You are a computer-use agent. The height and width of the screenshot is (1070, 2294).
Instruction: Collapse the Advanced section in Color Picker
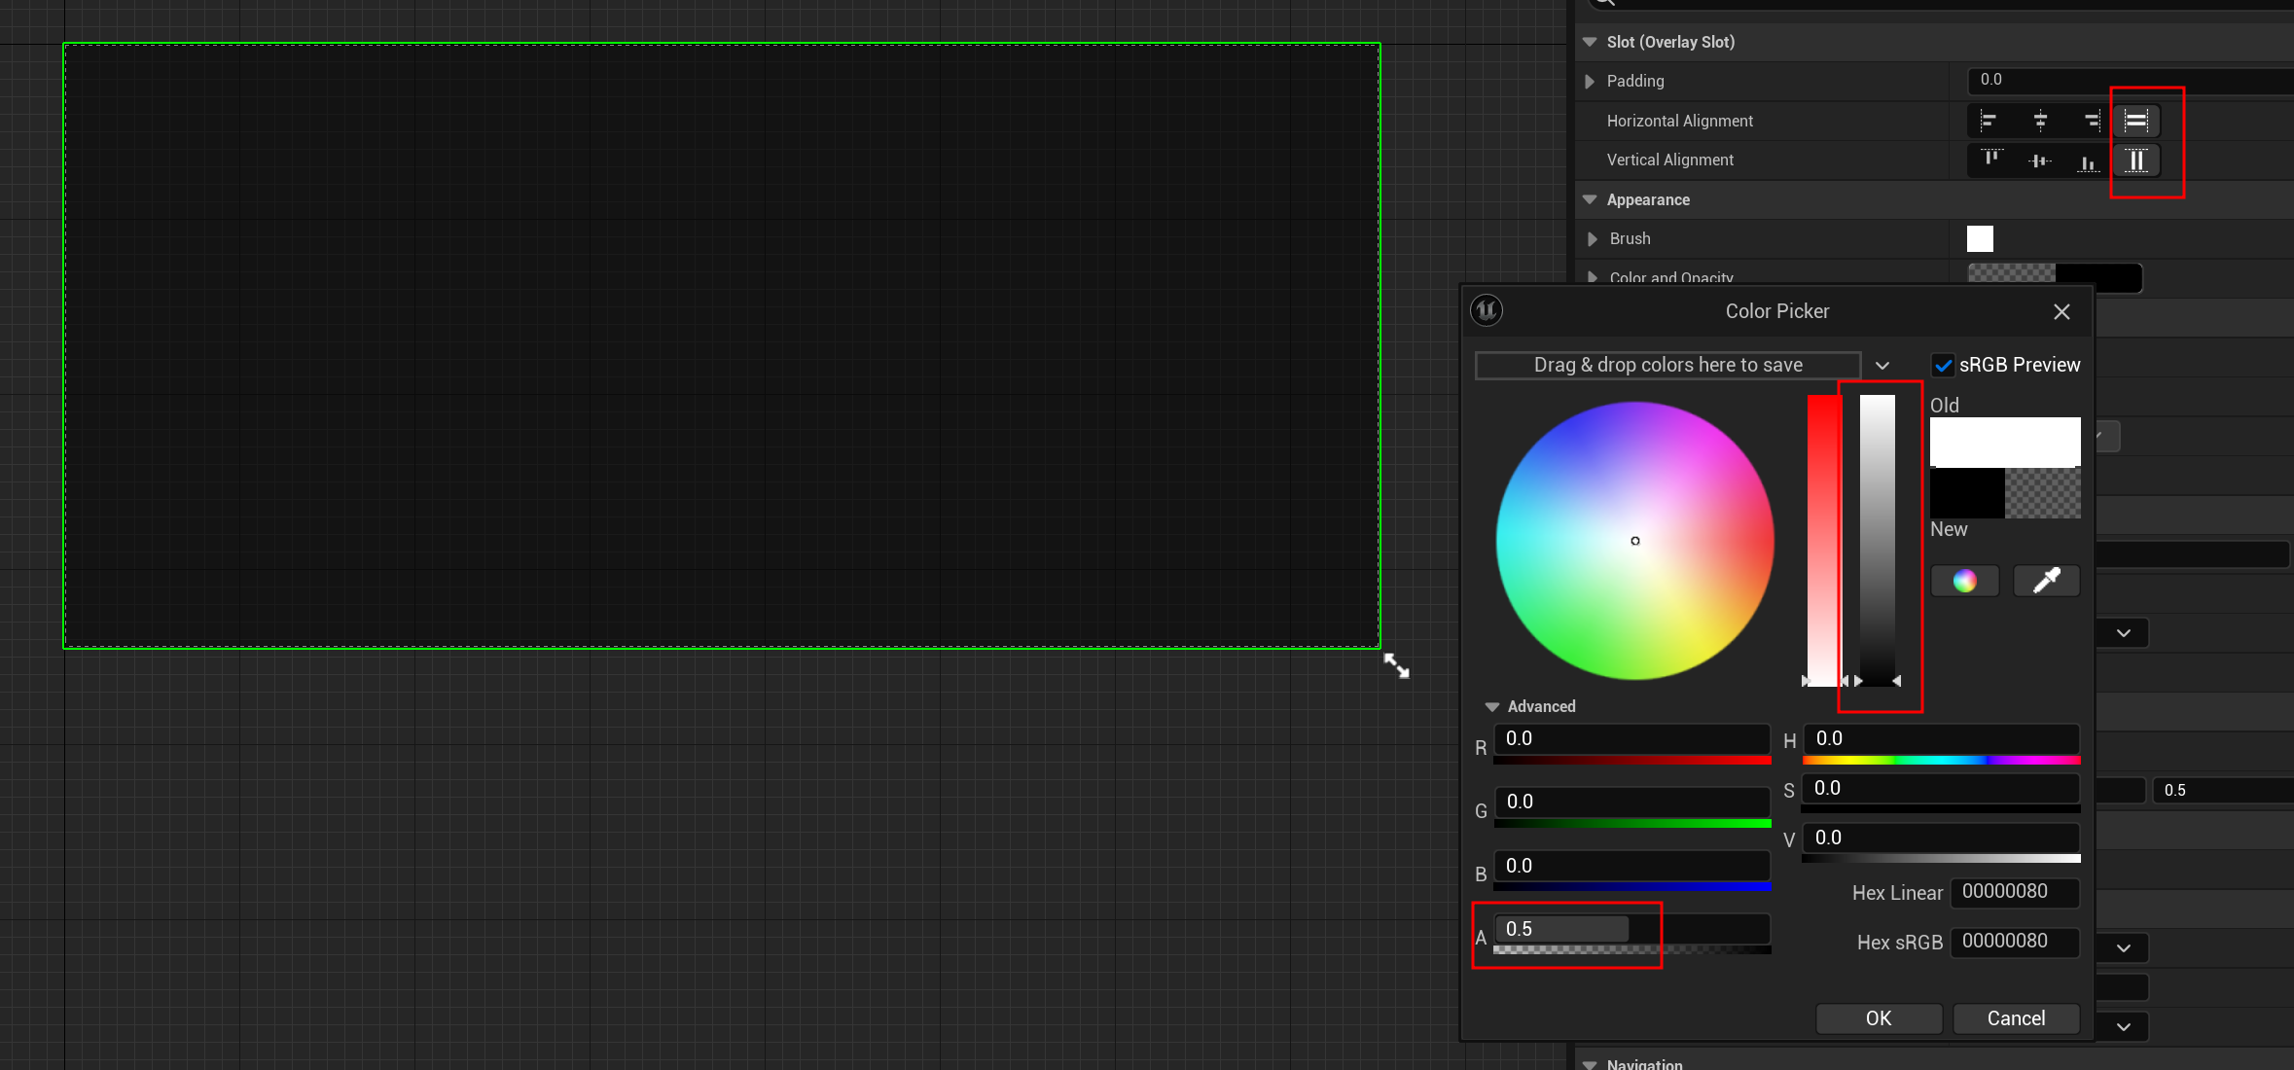pyautogui.click(x=1492, y=707)
